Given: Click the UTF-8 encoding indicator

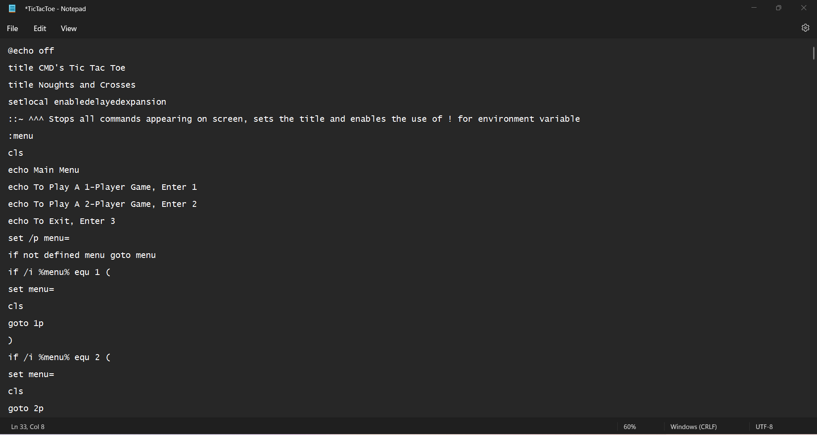Looking at the screenshot, I should click(764, 426).
